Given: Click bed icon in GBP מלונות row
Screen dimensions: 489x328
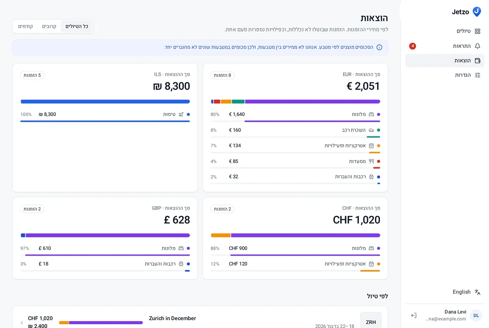Looking at the screenshot, I should point(181,248).
